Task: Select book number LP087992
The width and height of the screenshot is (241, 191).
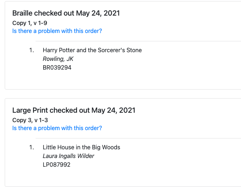Action: click(x=57, y=165)
